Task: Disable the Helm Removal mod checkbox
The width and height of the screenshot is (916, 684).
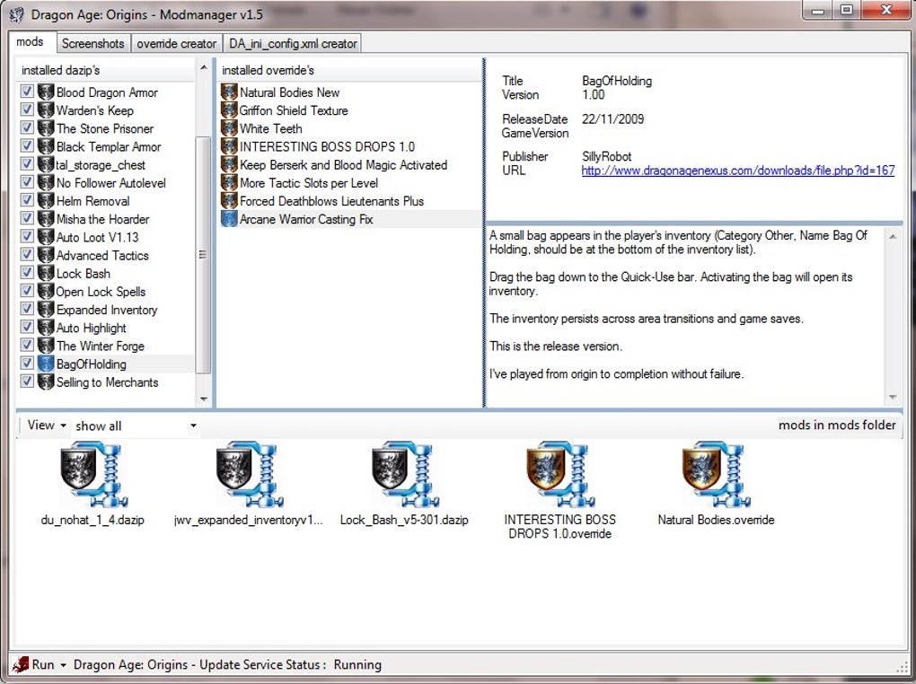Action: (27, 200)
